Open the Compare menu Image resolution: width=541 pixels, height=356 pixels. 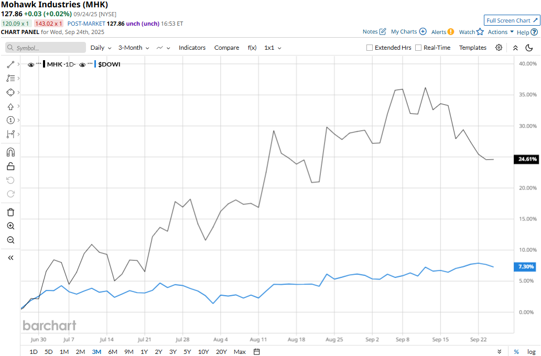click(x=226, y=48)
